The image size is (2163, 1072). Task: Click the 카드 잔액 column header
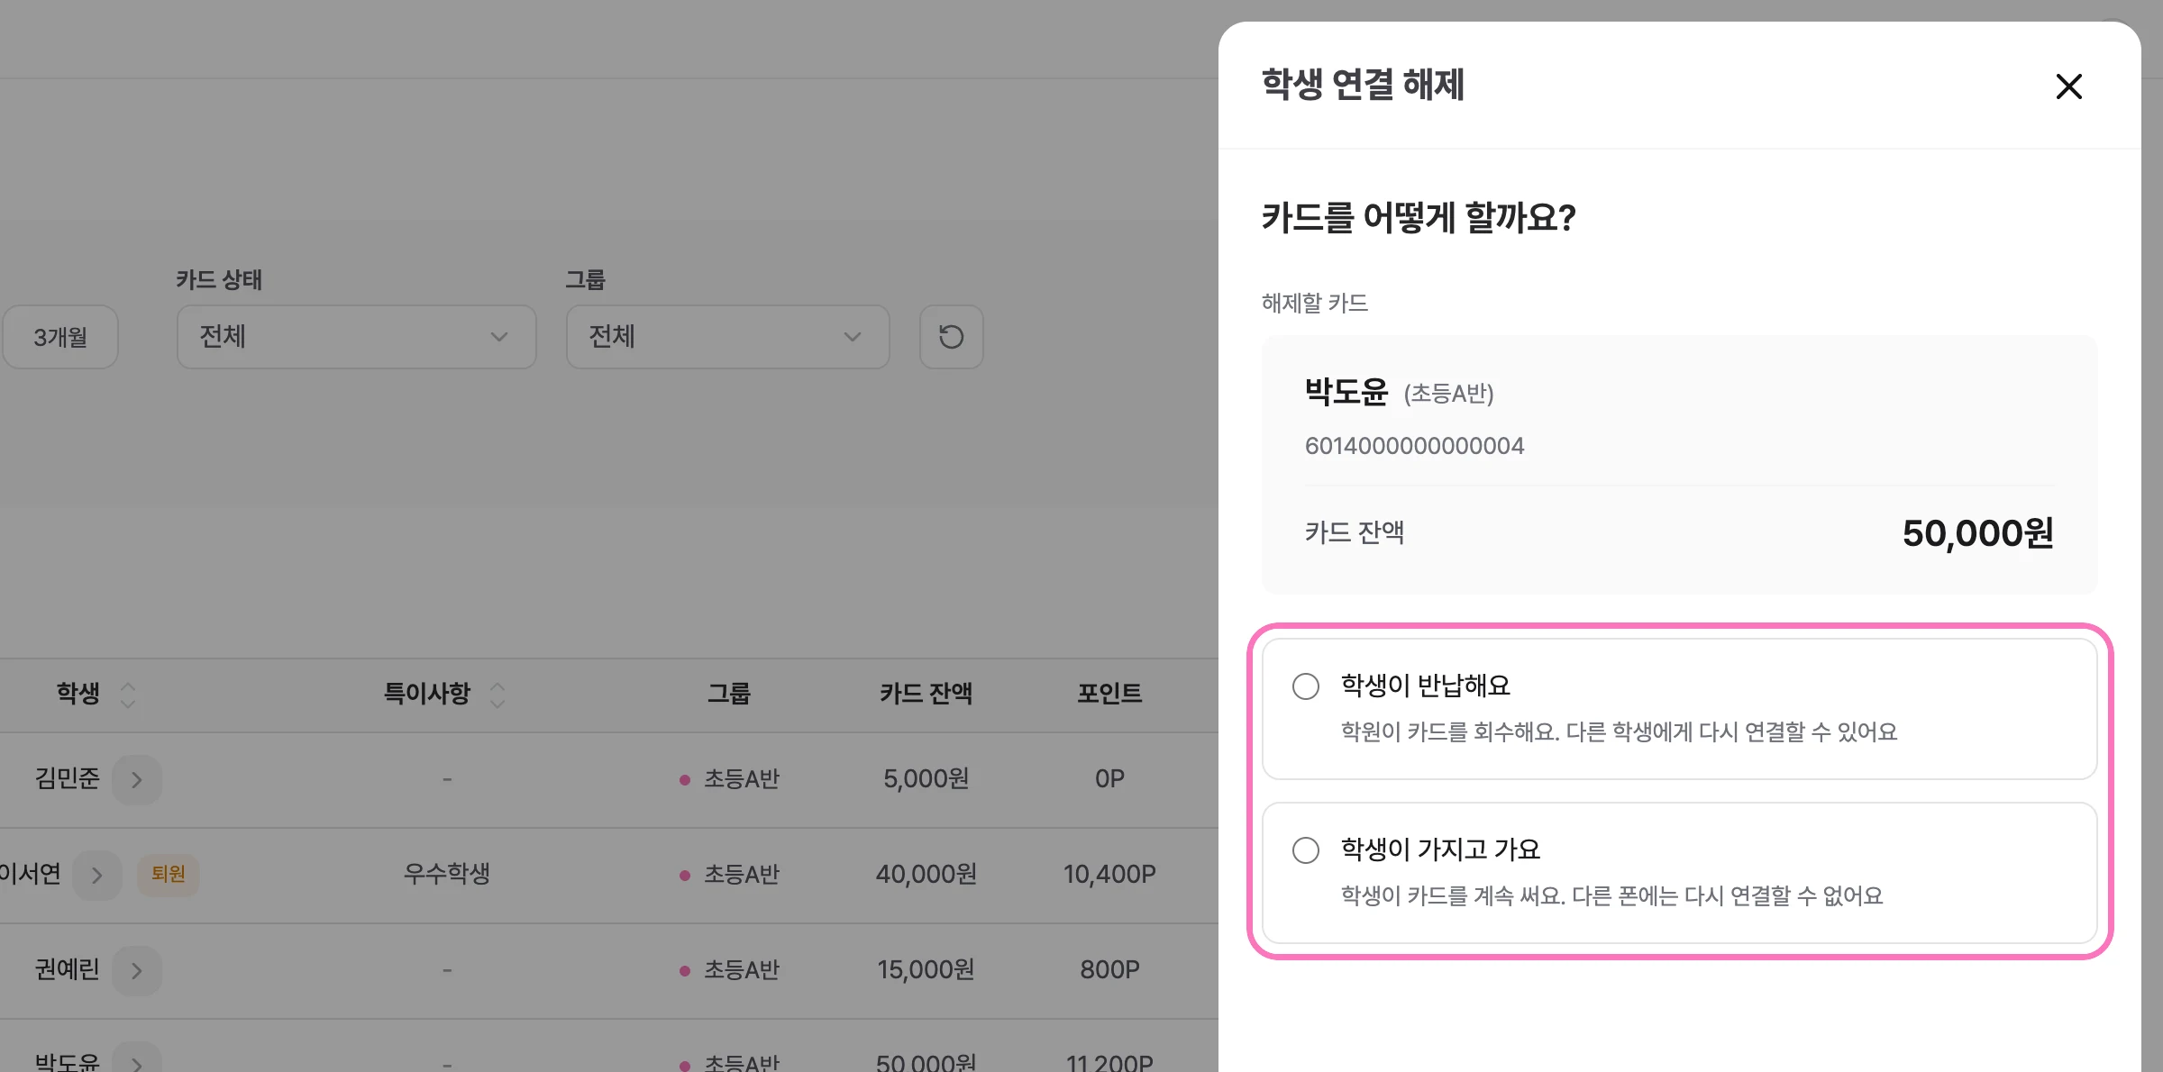tap(926, 693)
